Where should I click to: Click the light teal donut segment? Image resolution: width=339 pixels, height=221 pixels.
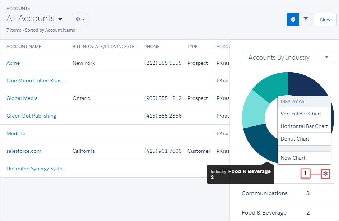point(253,110)
